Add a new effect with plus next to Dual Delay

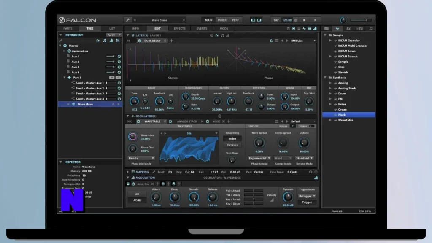(172, 40)
